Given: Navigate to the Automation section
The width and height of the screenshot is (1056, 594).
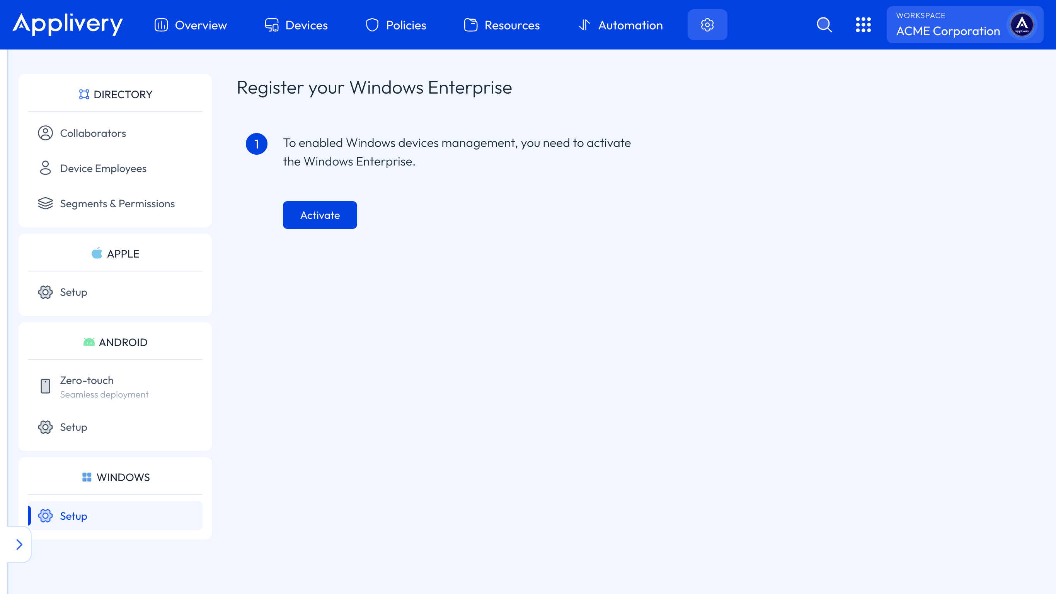Looking at the screenshot, I should tap(620, 25).
